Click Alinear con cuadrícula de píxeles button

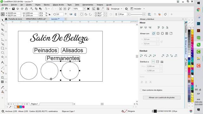click(162, 98)
